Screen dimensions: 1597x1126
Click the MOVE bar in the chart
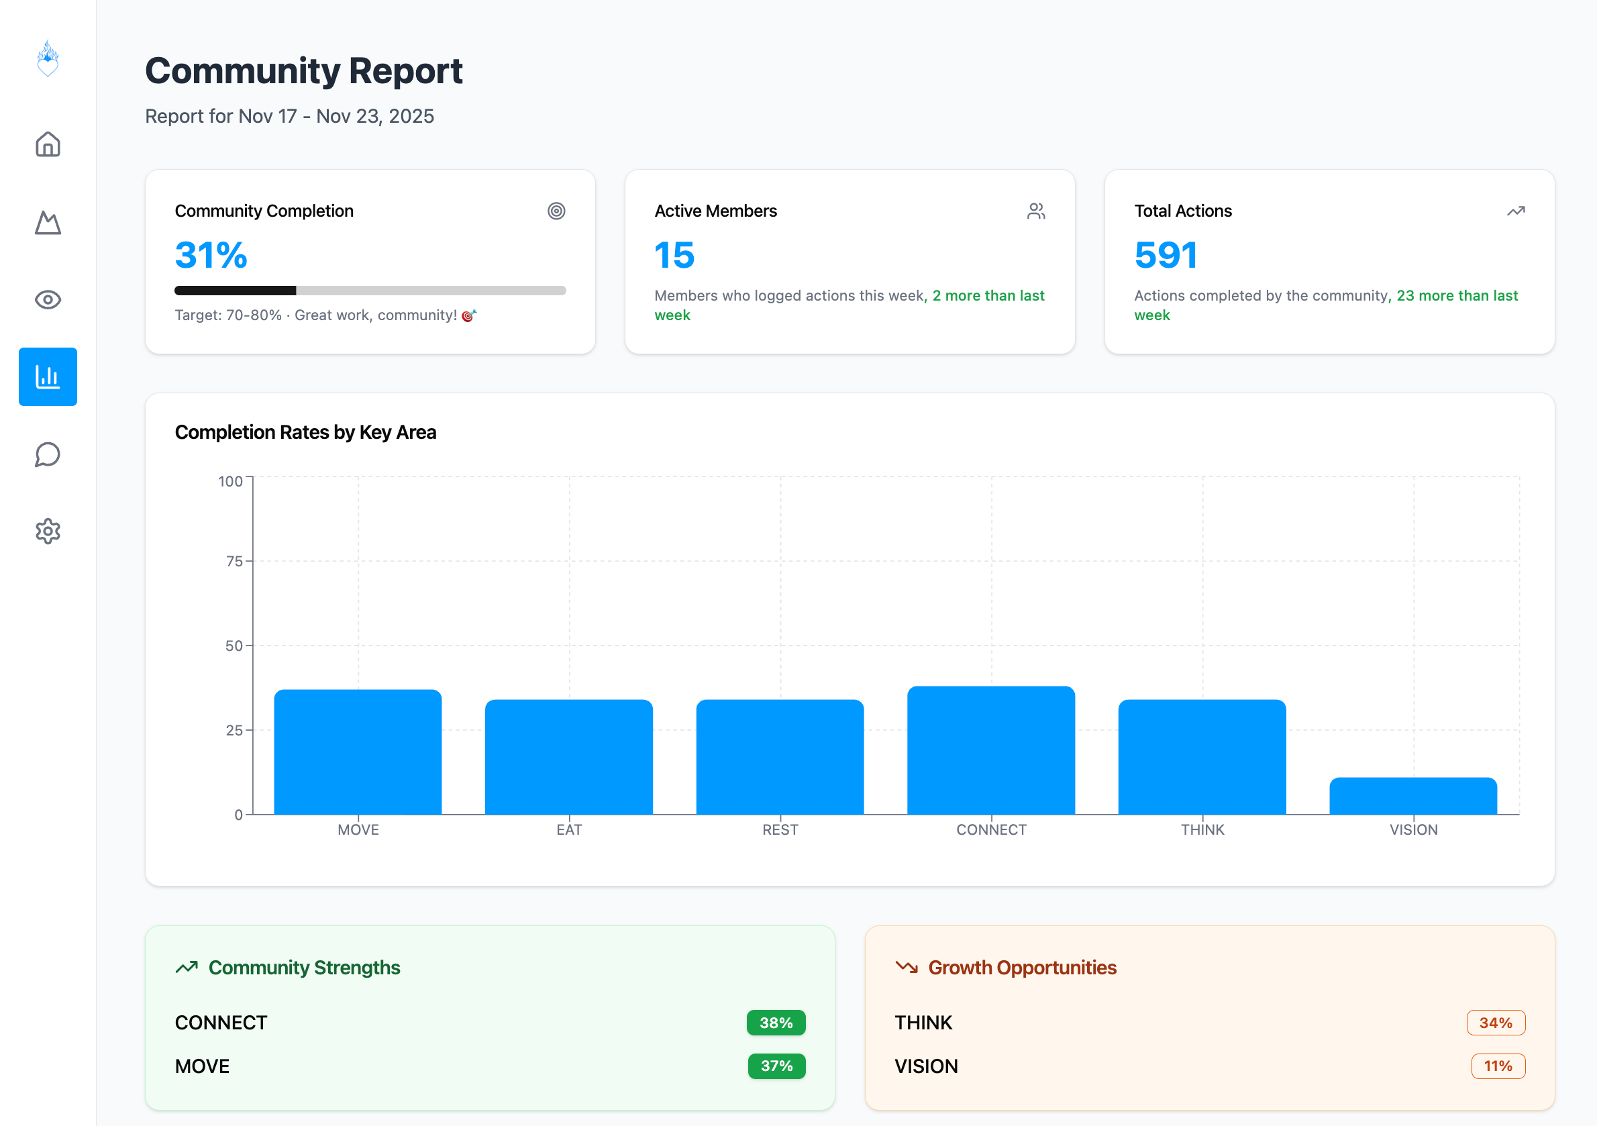(358, 752)
